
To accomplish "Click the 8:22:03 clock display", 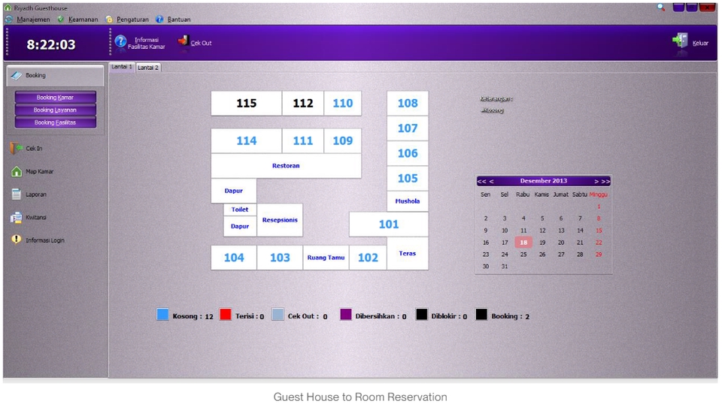I will click(x=51, y=44).
